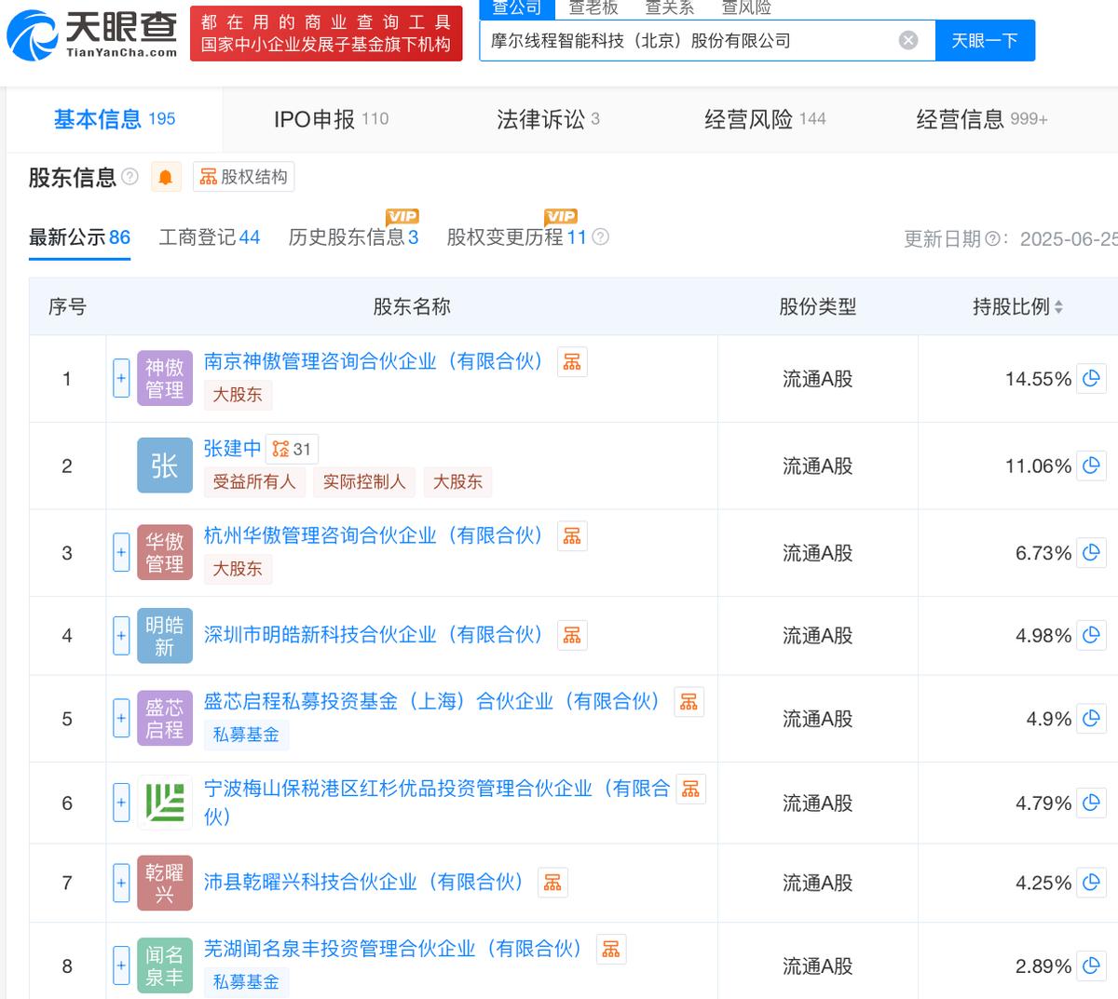The height and width of the screenshot is (999, 1118).
Task: Expand row 5 盛芯启程 shareholder details
Action: click(121, 719)
